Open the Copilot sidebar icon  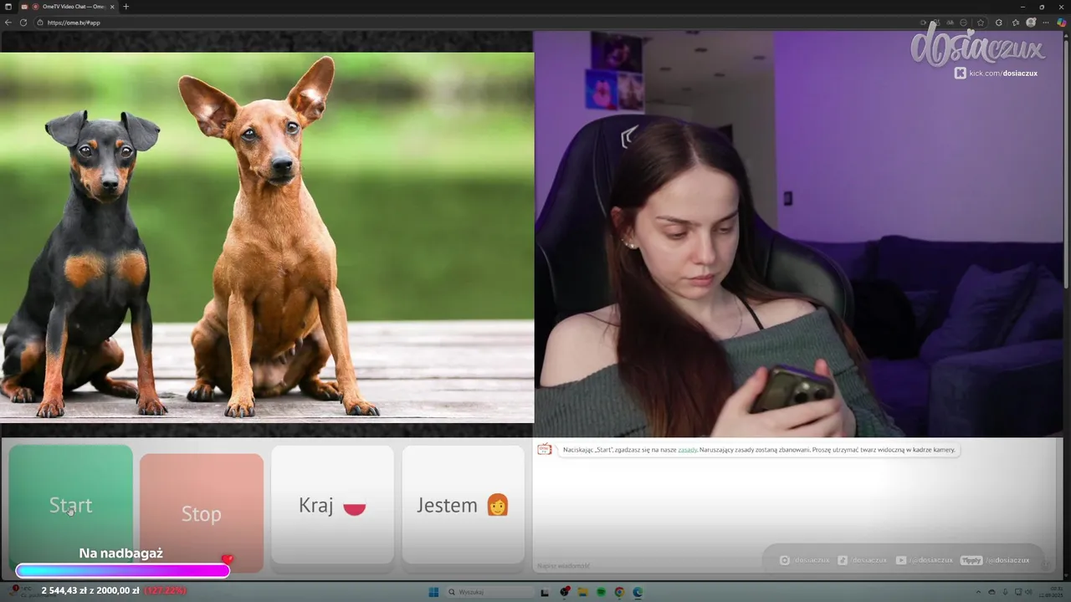pos(1062,23)
